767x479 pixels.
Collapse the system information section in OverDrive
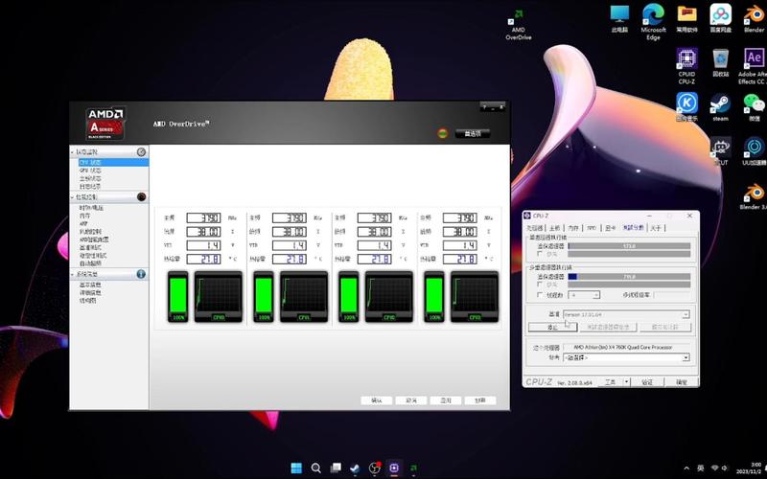click(73, 274)
